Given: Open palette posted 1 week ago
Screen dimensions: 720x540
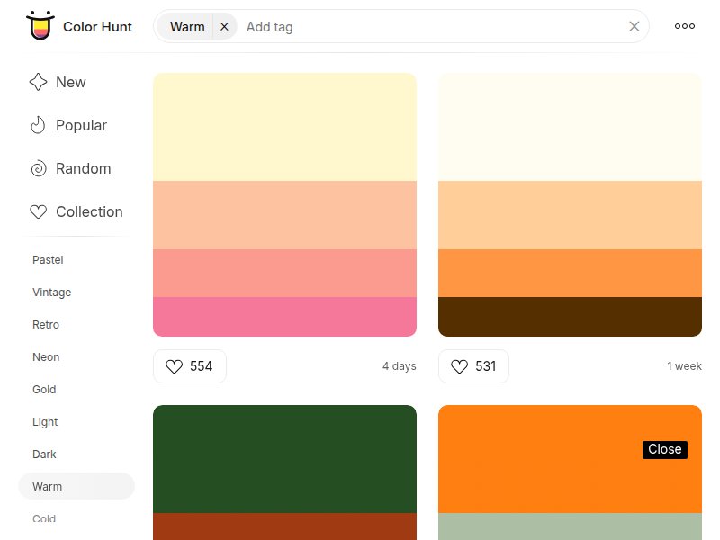Looking at the screenshot, I should [x=570, y=204].
